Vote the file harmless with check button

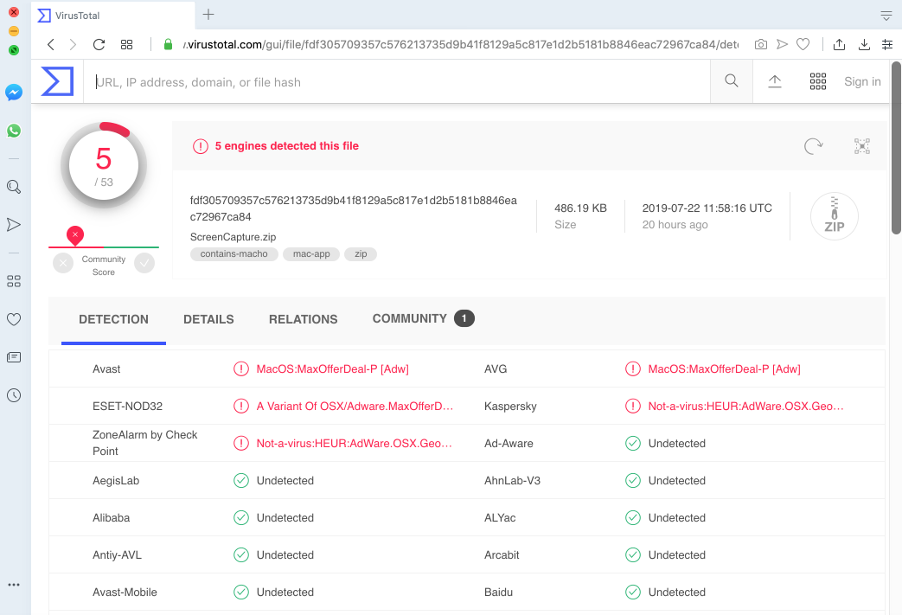tap(144, 264)
